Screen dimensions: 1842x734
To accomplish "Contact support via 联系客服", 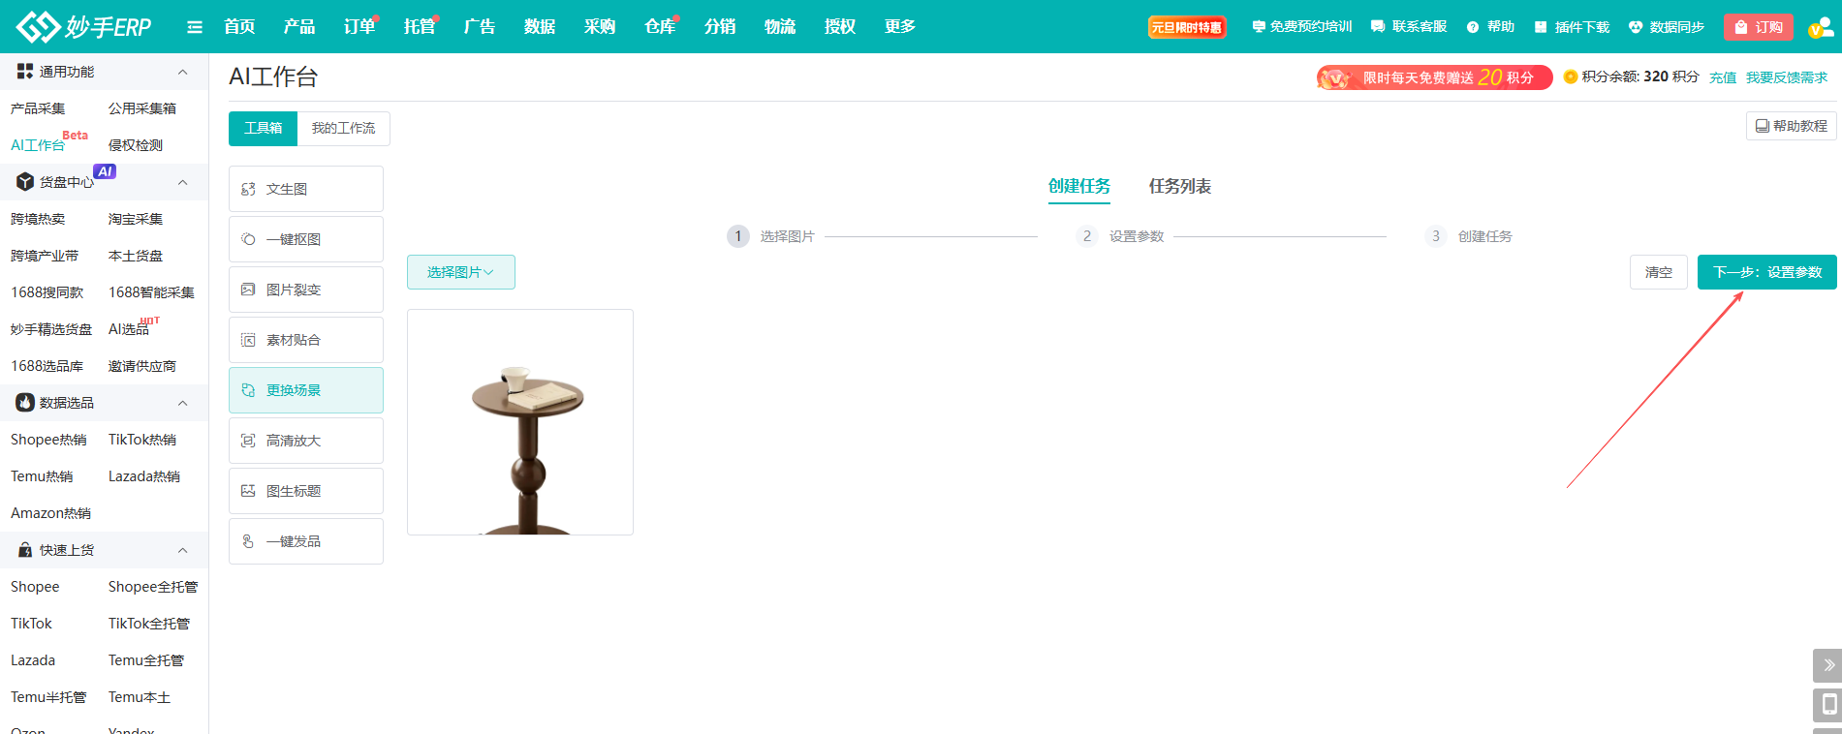I will pos(1409,27).
